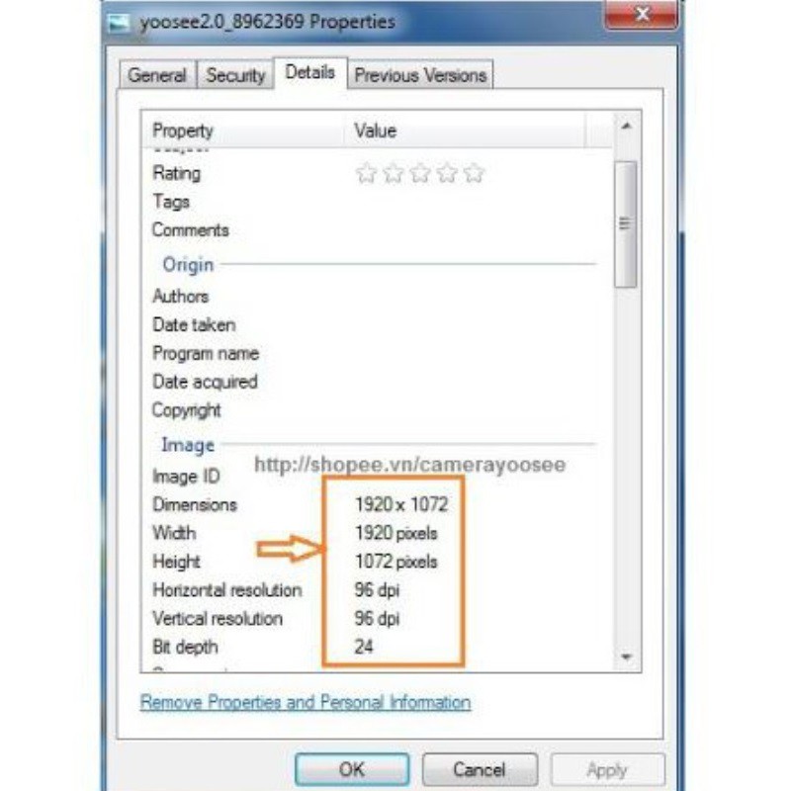This screenshot has height=791, width=791.
Task: Open the Security tab
Action: [x=235, y=75]
